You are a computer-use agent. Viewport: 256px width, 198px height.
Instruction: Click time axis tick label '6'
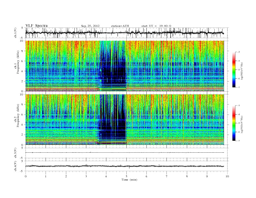[147, 176]
